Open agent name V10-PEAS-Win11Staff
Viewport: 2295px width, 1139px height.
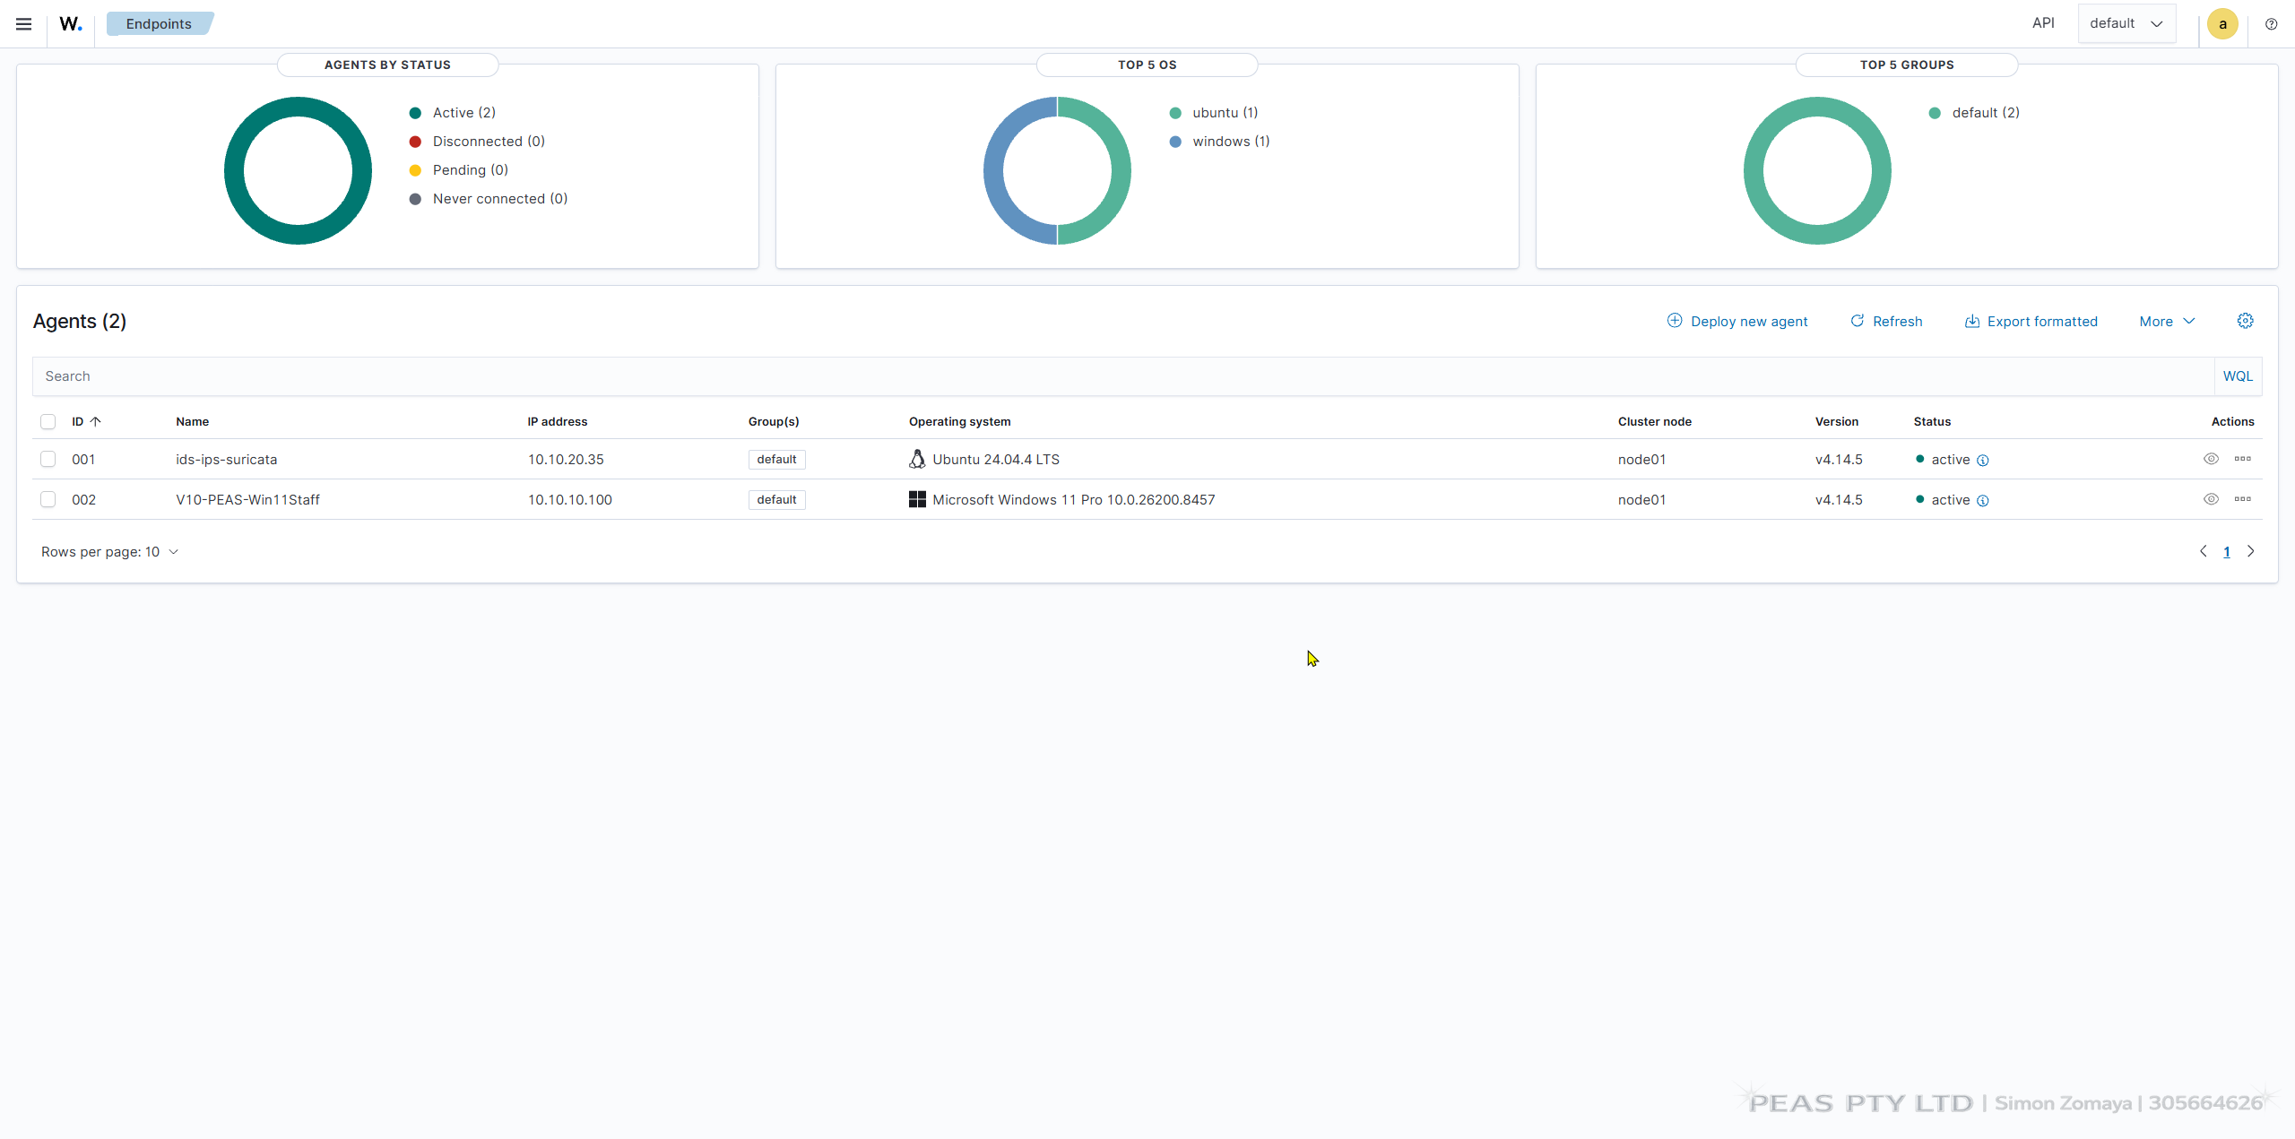(x=247, y=500)
